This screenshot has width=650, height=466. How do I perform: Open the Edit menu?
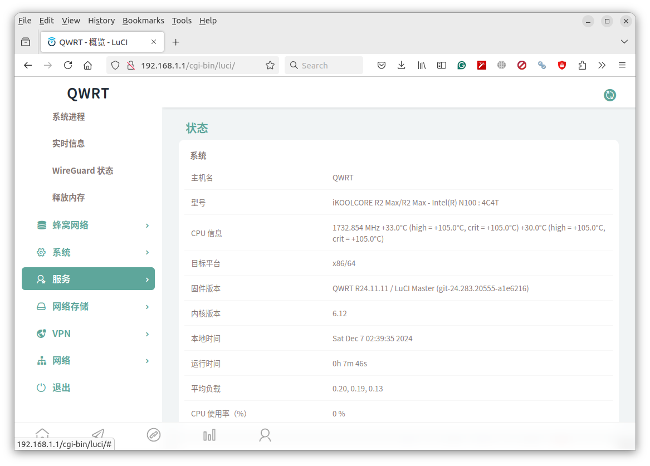point(46,21)
